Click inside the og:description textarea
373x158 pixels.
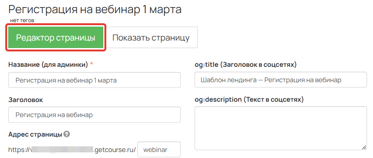click(281, 128)
